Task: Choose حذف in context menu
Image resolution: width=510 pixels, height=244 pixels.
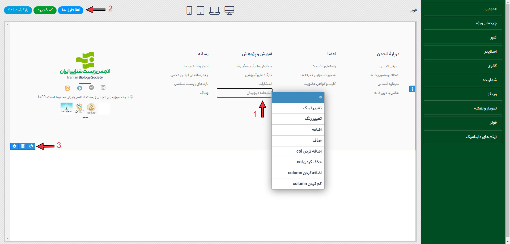Action: 298,141
